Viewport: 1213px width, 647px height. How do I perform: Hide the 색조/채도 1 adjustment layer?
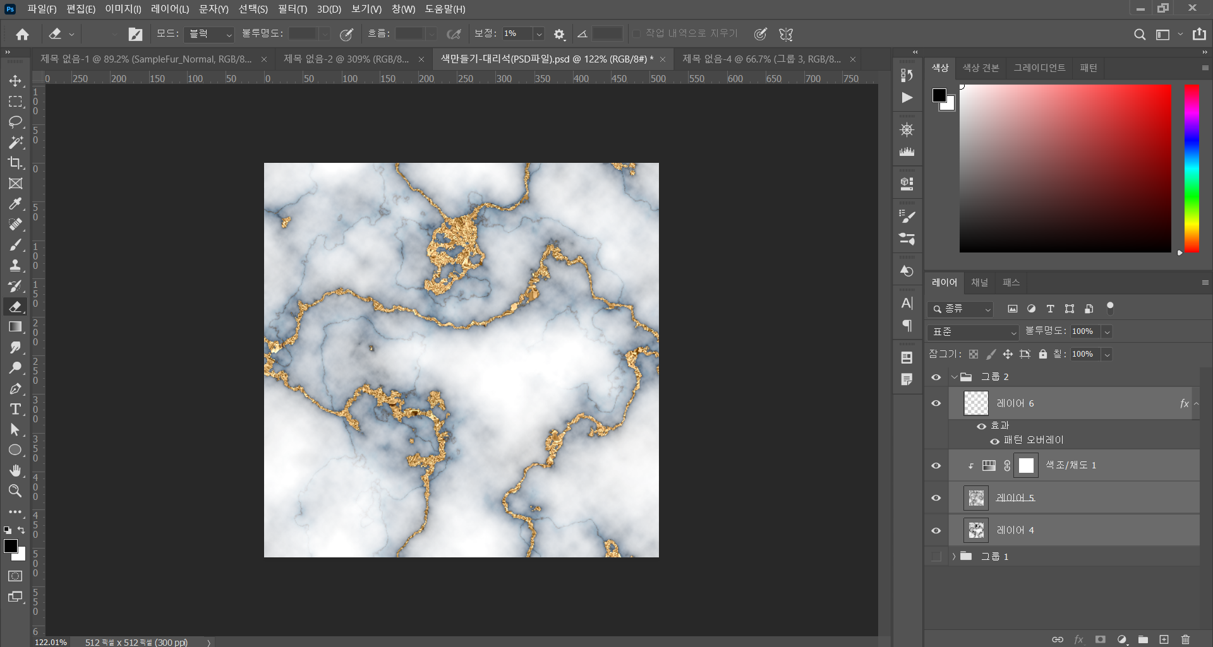pyautogui.click(x=936, y=466)
